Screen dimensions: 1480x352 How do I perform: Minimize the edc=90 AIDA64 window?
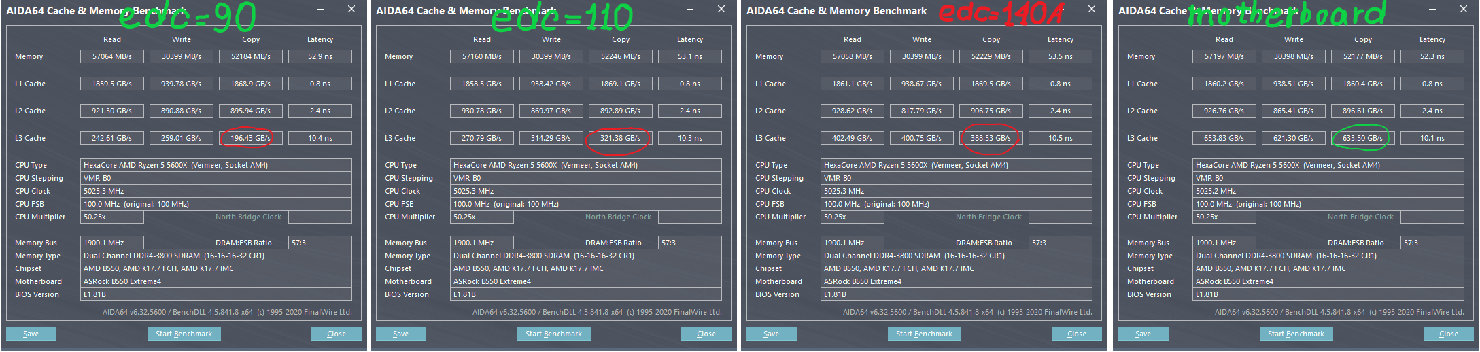[x=320, y=9]
